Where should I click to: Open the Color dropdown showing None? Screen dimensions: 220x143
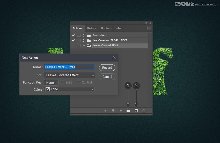[70, 89]
